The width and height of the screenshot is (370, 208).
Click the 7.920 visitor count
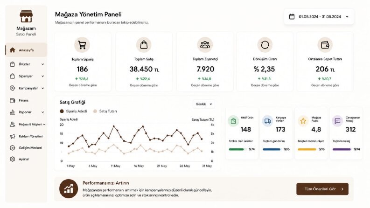[x=205, y=69]
